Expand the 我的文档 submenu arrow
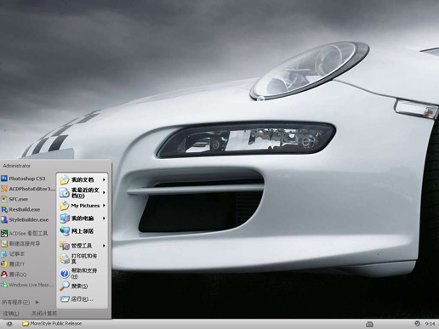 pyautogui.click(x=104, y=179)
